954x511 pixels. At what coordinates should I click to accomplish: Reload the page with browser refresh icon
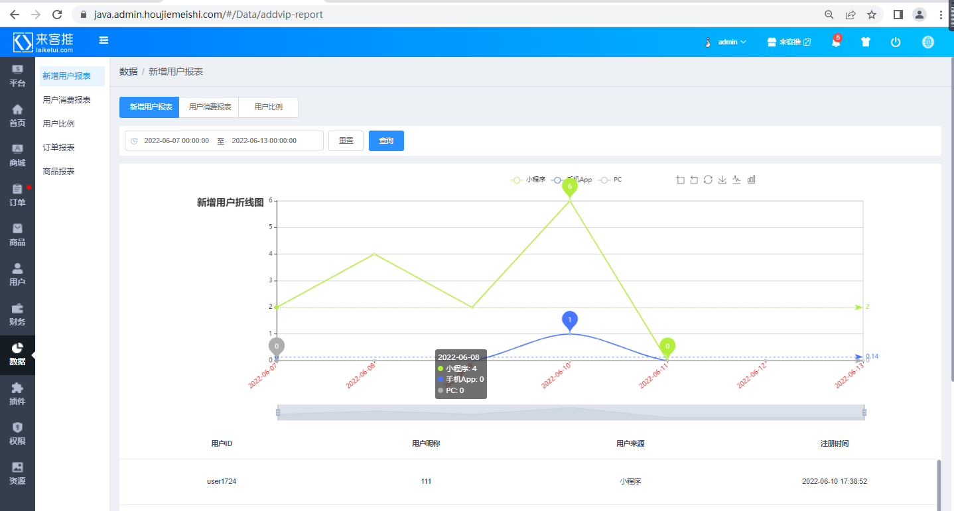(57, 14)
